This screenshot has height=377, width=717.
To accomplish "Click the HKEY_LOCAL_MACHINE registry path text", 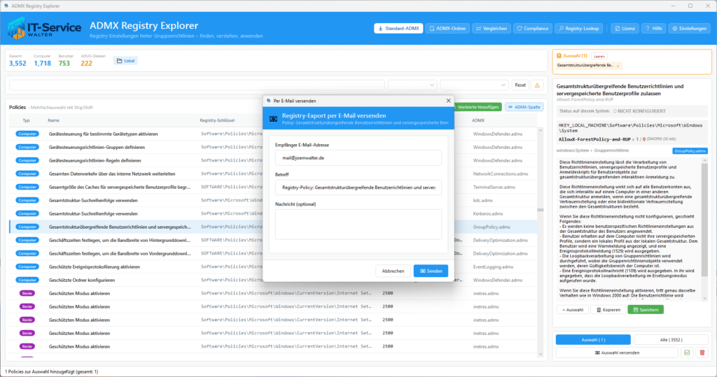I will tap(630, 128).
